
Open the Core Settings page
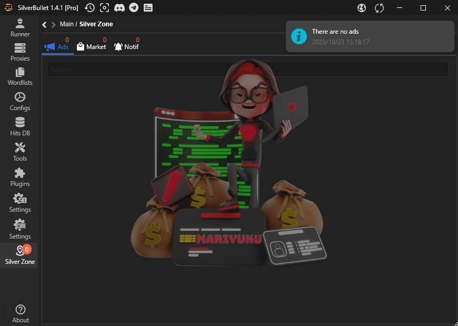(x=20, y=229)
